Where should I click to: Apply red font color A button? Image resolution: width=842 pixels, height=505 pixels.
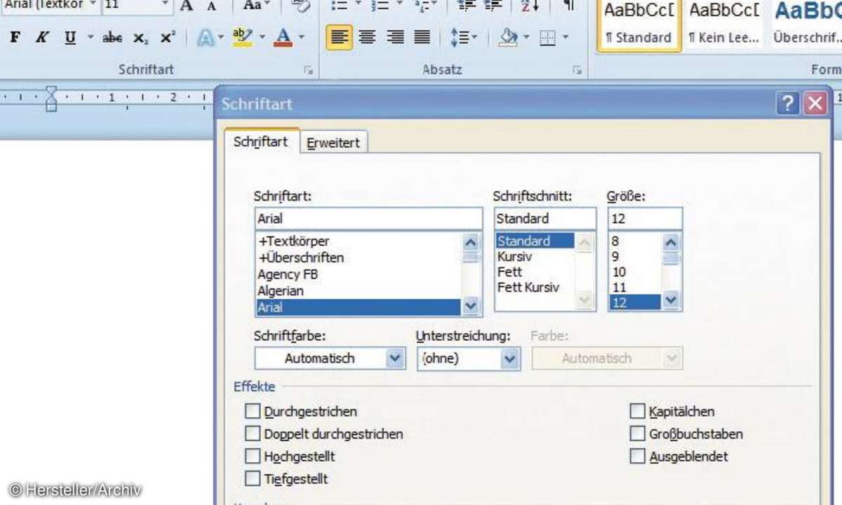point(283,37)
